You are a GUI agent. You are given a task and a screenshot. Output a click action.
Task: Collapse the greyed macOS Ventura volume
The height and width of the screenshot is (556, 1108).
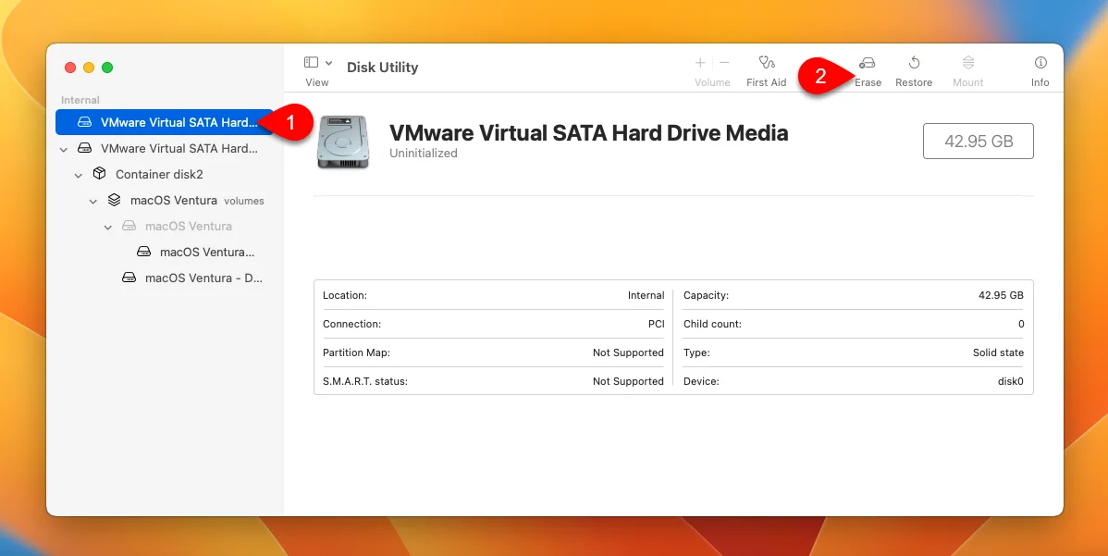pos(108,228)
